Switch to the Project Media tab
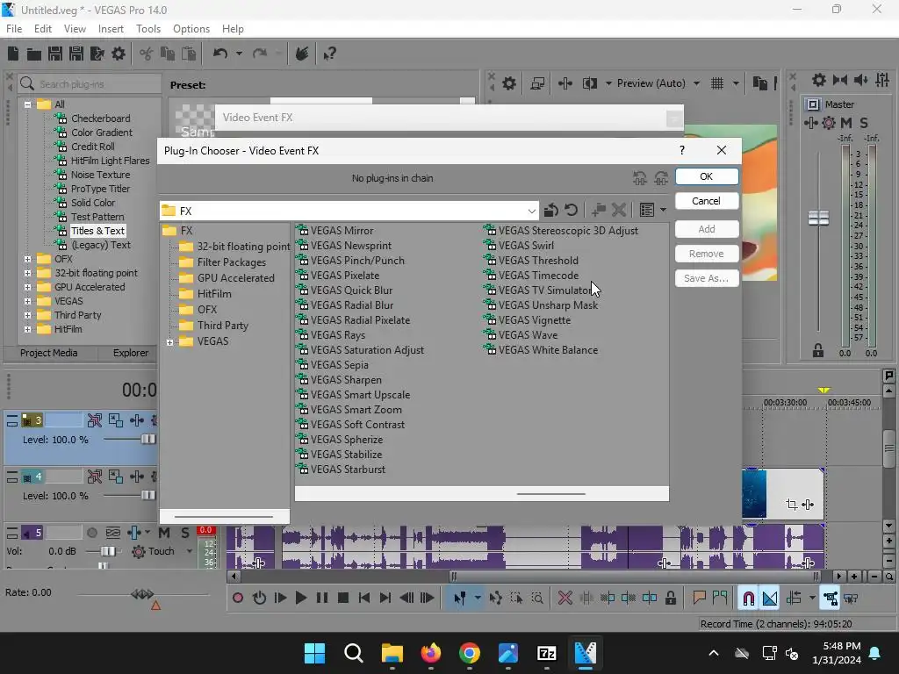The width and height of the screenshot is (899, 674). coord(49,353)
